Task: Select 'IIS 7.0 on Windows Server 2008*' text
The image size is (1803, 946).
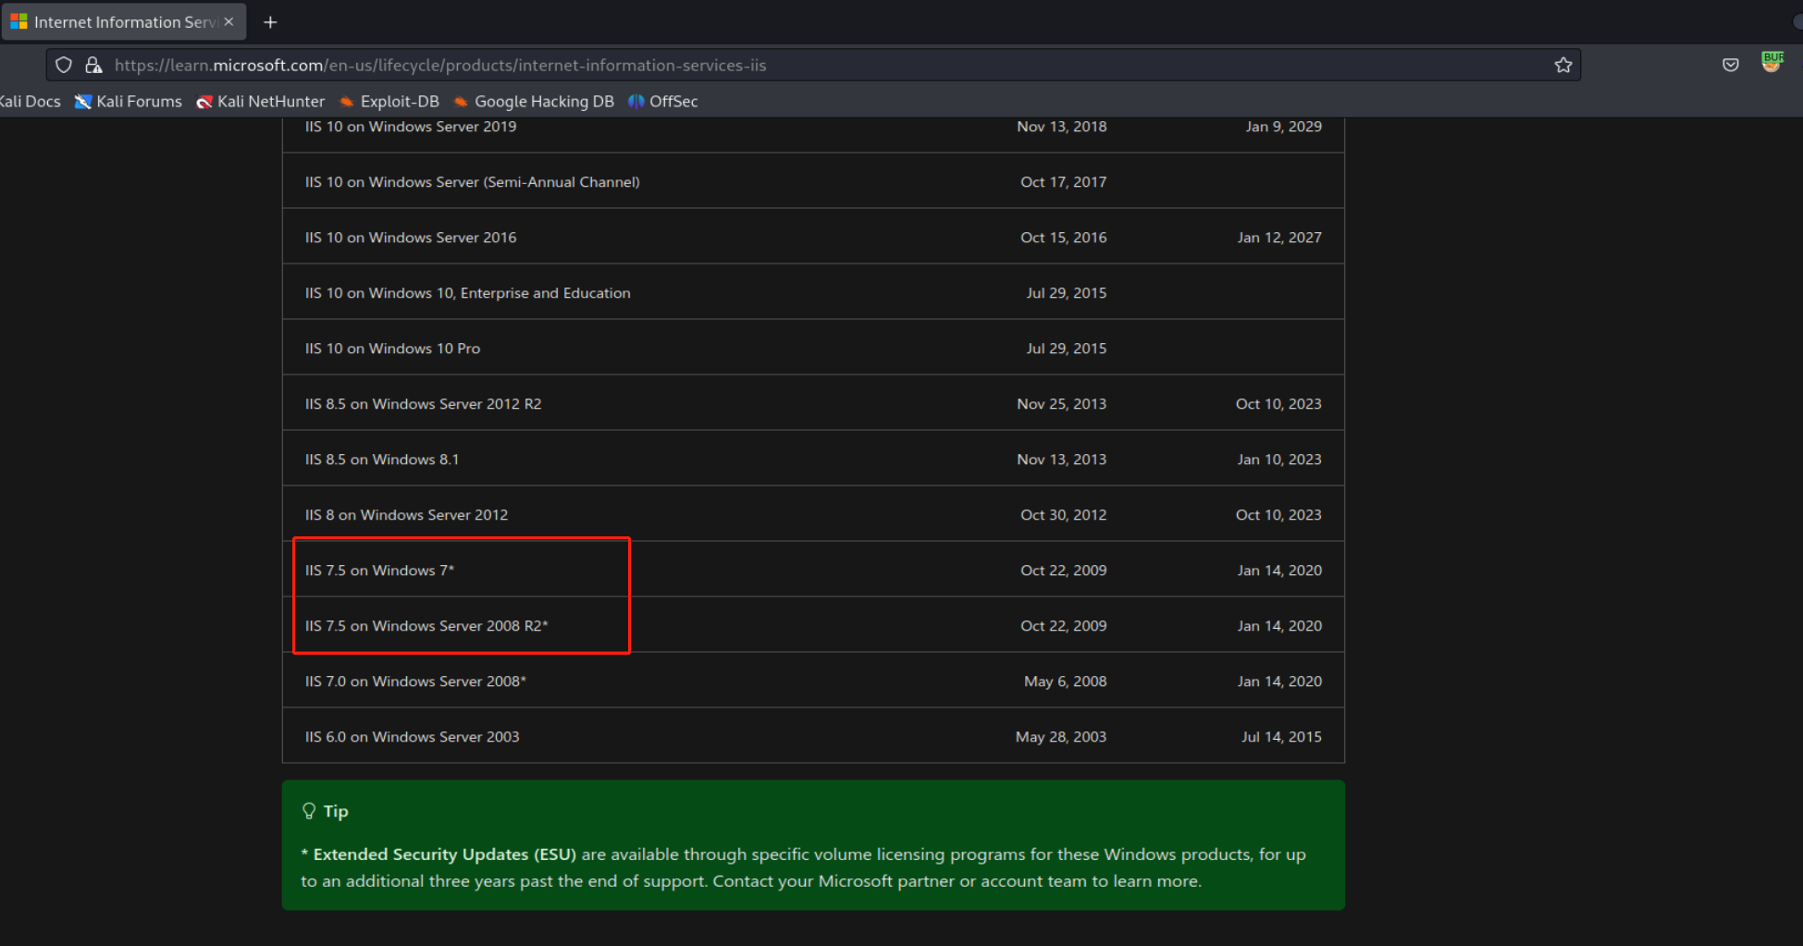Action: [415, 682]
